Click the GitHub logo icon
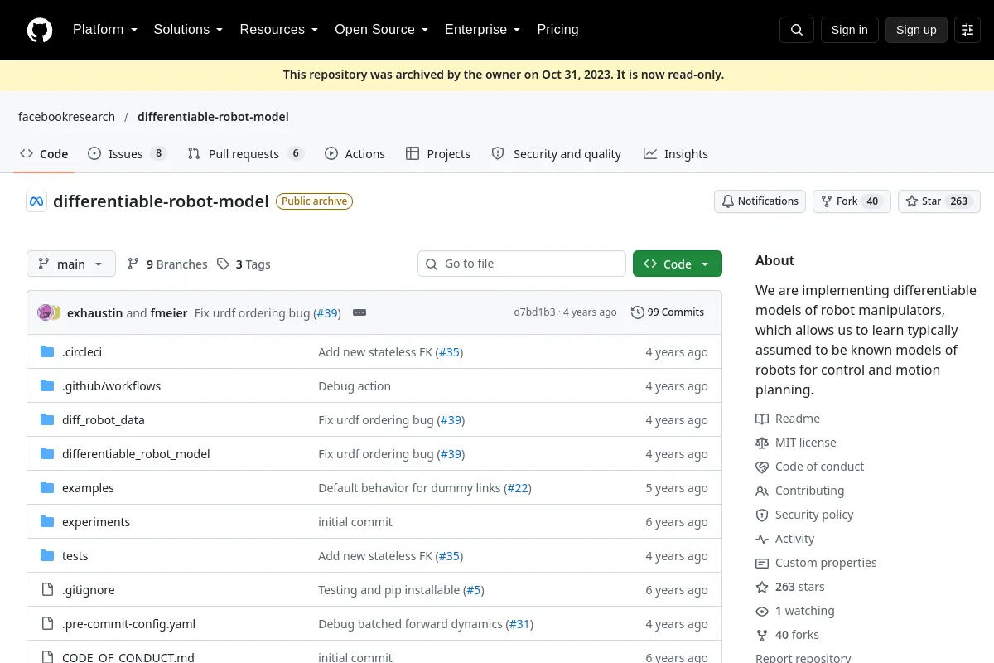 (40, 30)
